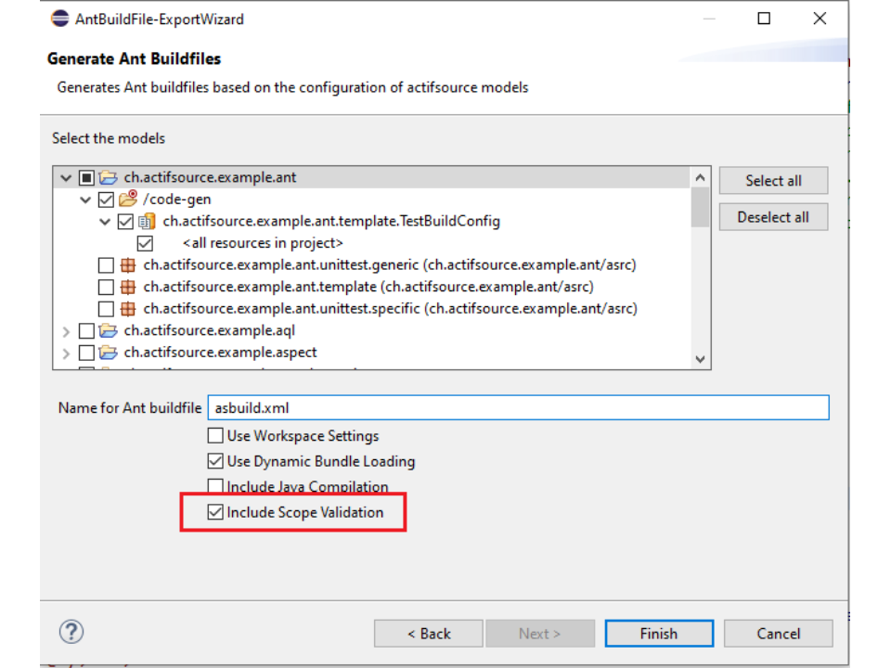Enable Use Workspace Settings checkbox
The height and width of the screenshot is (668, 891).
(215, 436)
